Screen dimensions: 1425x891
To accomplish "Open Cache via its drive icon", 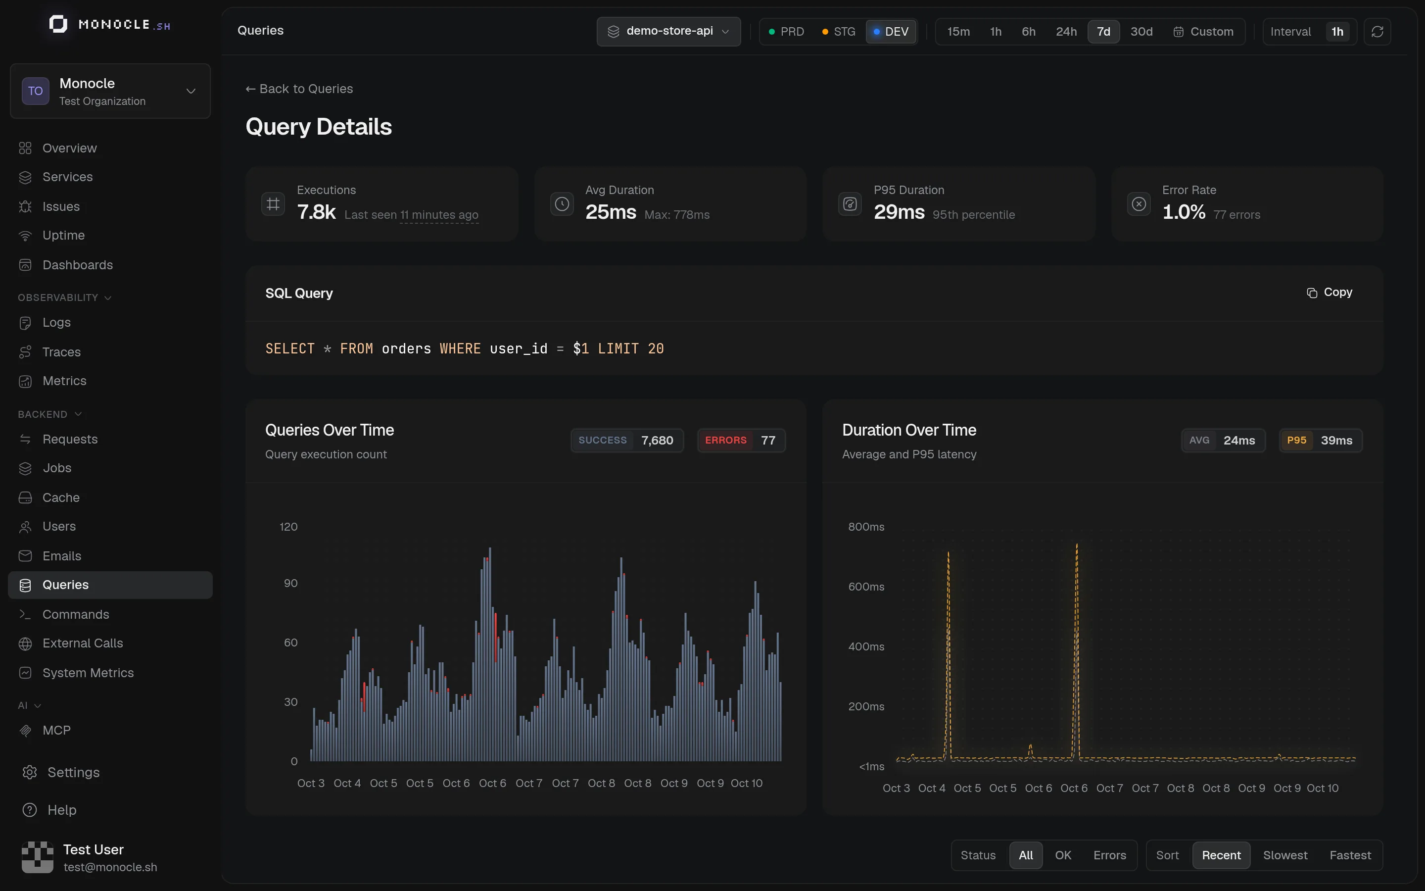I will point(25,497).
